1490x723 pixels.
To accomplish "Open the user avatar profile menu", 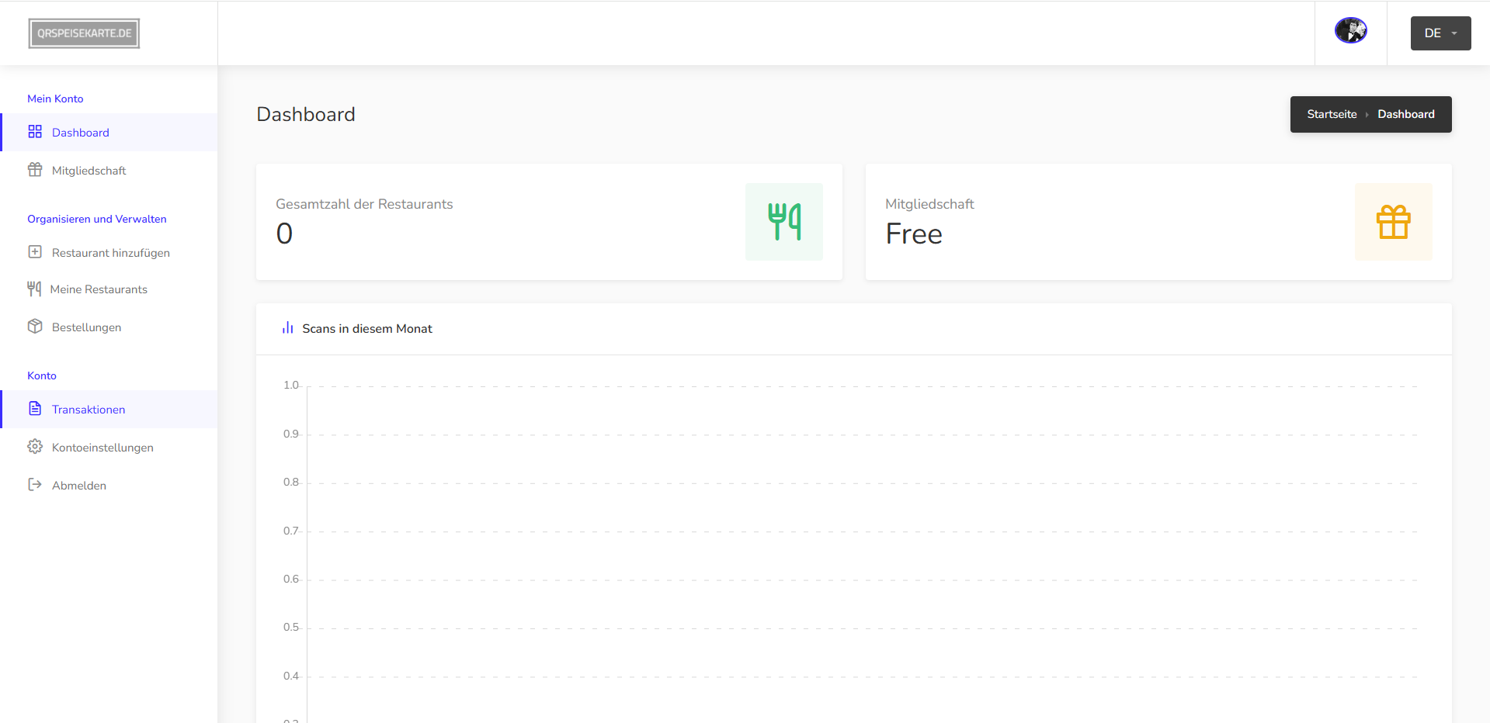I will [1350, 31].
